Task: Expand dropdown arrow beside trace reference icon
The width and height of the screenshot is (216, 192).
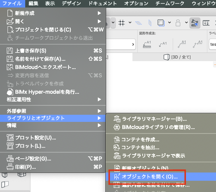Action: click(169, 22)
